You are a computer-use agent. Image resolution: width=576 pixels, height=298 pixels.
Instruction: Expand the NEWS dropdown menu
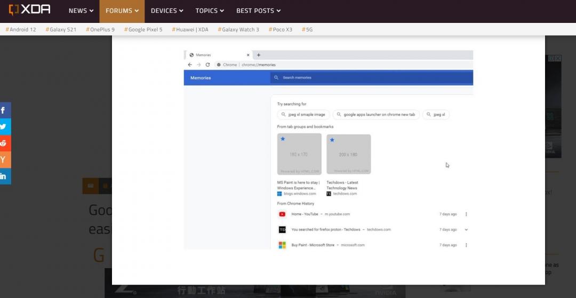tap(81, 11)
